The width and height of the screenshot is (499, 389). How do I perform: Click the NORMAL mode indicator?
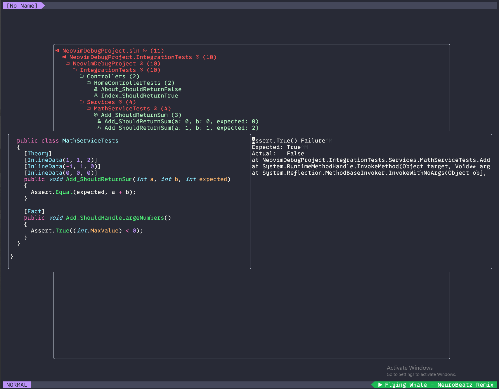17,385
